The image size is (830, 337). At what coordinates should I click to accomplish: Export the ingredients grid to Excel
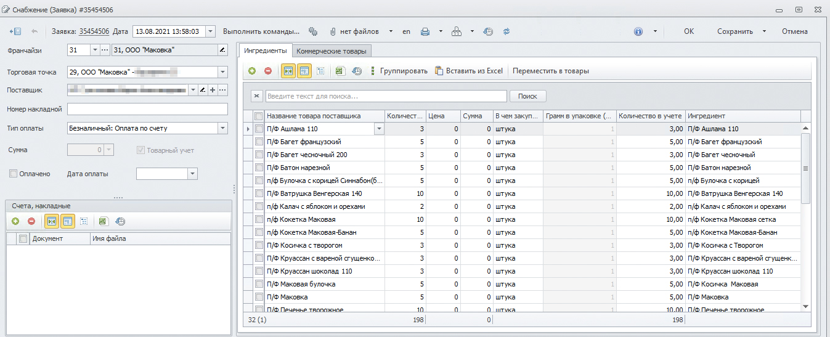coord(340,71)
